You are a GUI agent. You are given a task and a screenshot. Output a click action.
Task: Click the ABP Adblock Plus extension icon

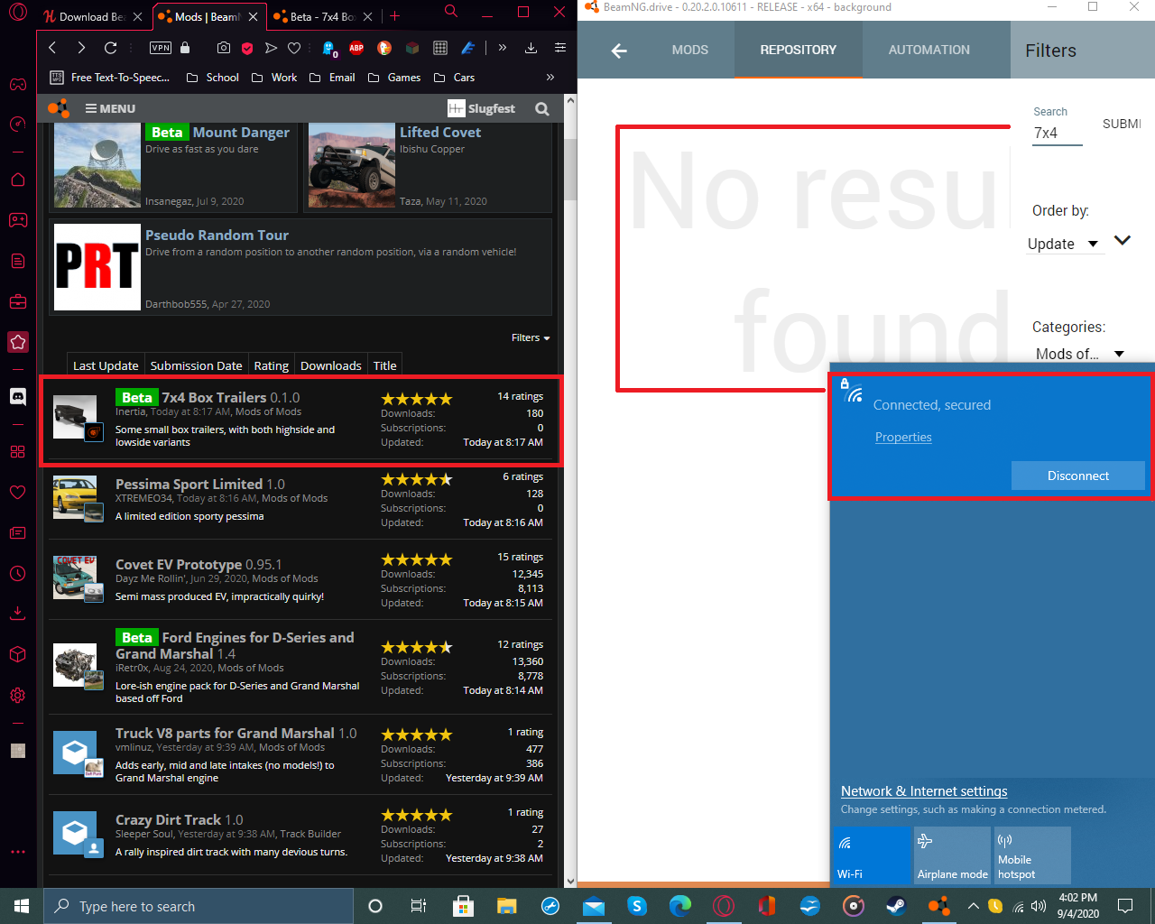pos(356,48)
